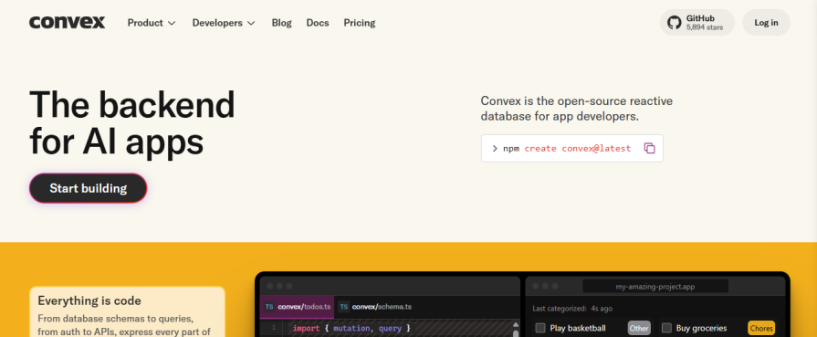This screenshot has height=337, width=817.
Task: Check the Play basketball checkbox
Action: [x=540, y=328]
